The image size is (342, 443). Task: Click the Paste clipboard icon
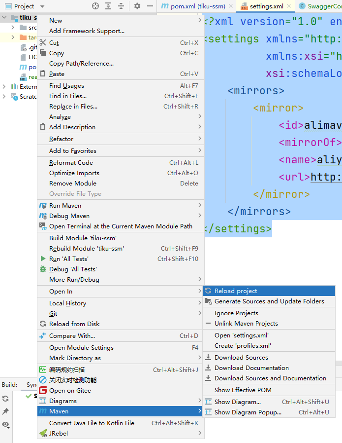pyautogui.click(x=43, y=74)
